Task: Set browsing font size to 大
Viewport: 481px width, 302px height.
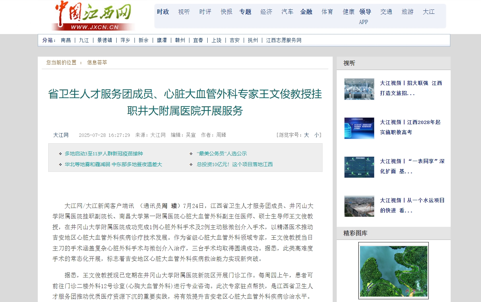Action: click(x=306, y=135)
